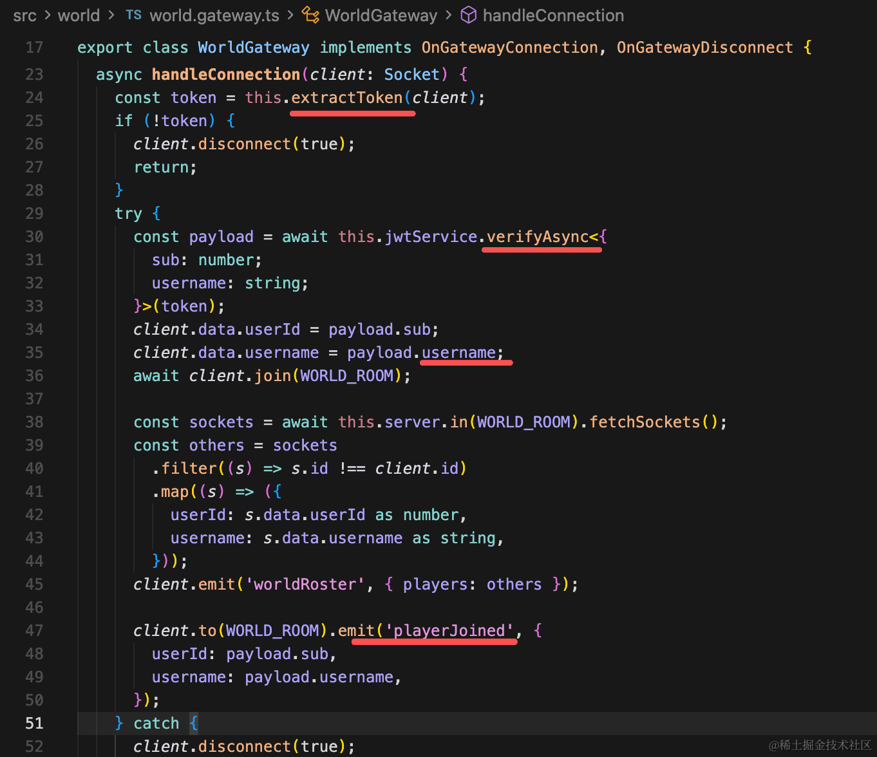The image size is (877, 757).
Task: Click 'verifyAsync' on line 30
Action: click(x=538, y=237)
